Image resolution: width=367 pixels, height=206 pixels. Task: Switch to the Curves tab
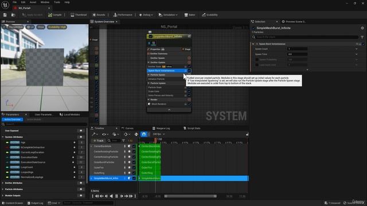(x=127, y=128)
